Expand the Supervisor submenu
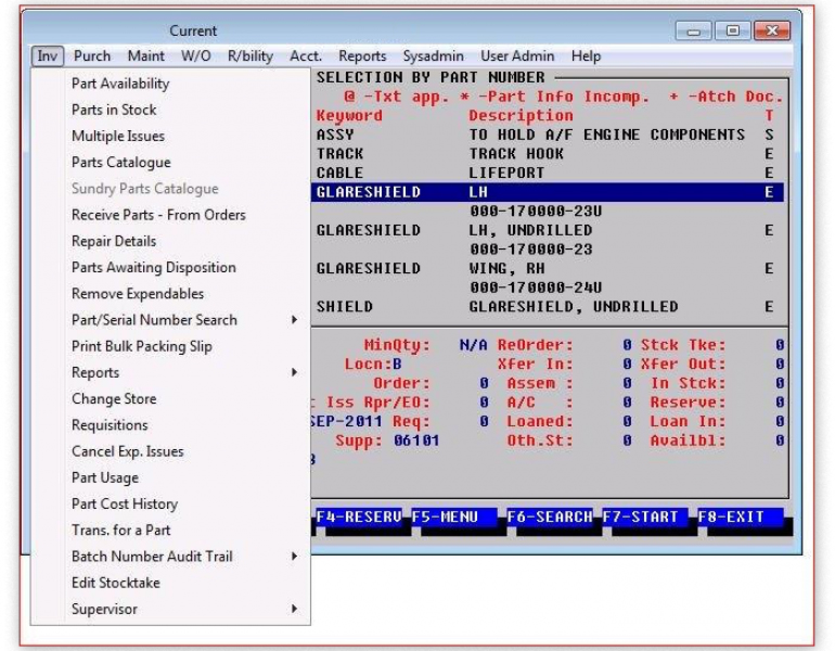835x651 pixels. (x=104, y=609)
